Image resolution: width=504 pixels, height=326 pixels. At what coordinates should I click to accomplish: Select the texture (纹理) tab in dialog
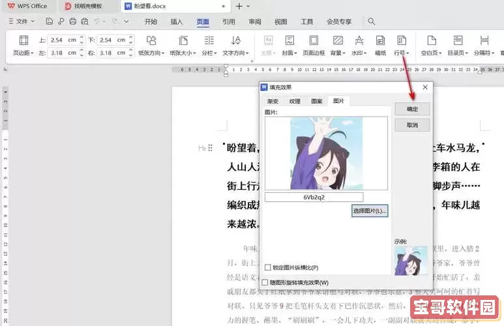295,101
